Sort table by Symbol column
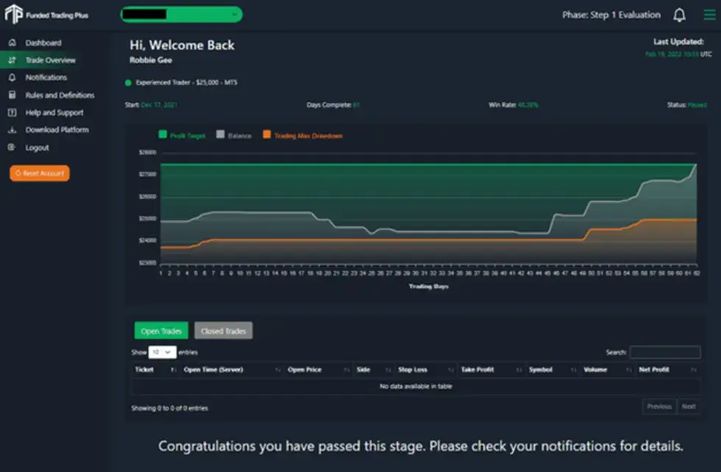Image resolution: width=721 pixels, height=472 pixels. pos(553,370)
